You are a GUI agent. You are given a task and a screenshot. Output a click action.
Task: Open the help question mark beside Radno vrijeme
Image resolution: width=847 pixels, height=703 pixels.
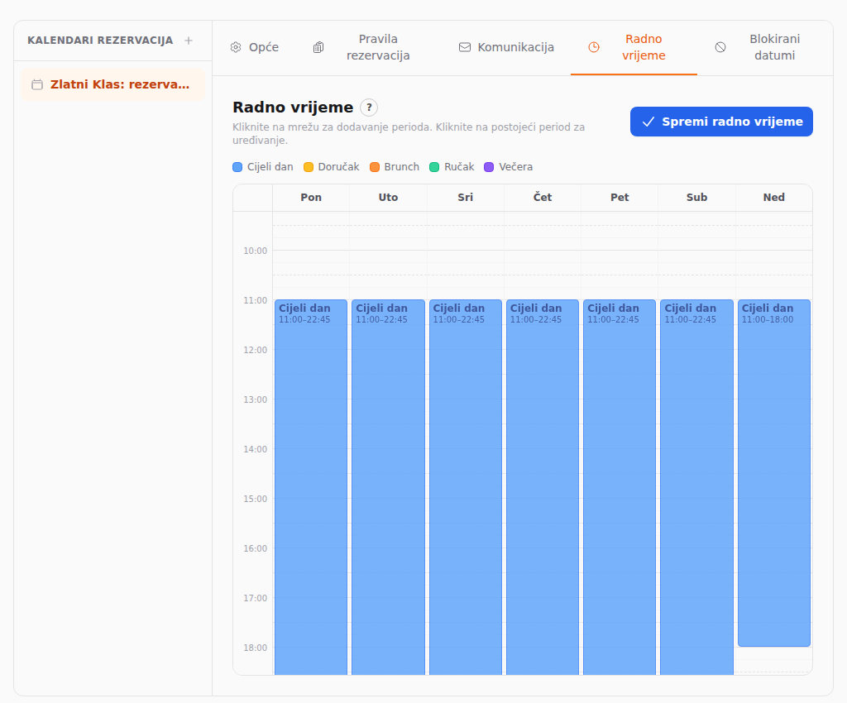(369, 108)
